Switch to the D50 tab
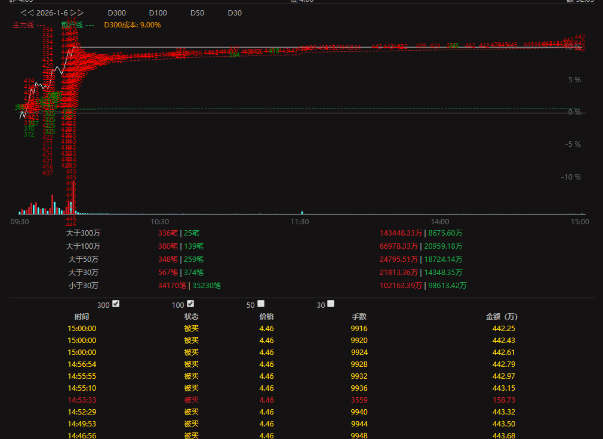 pyautogui.click(x=197, y=13)
